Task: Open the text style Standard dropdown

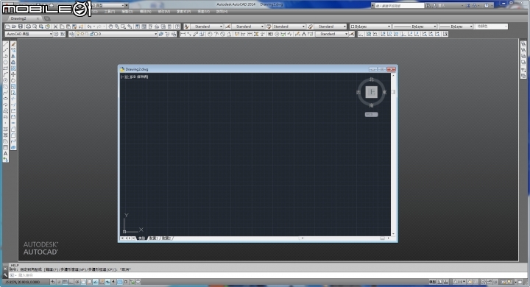Action: (x=207, y=26)
